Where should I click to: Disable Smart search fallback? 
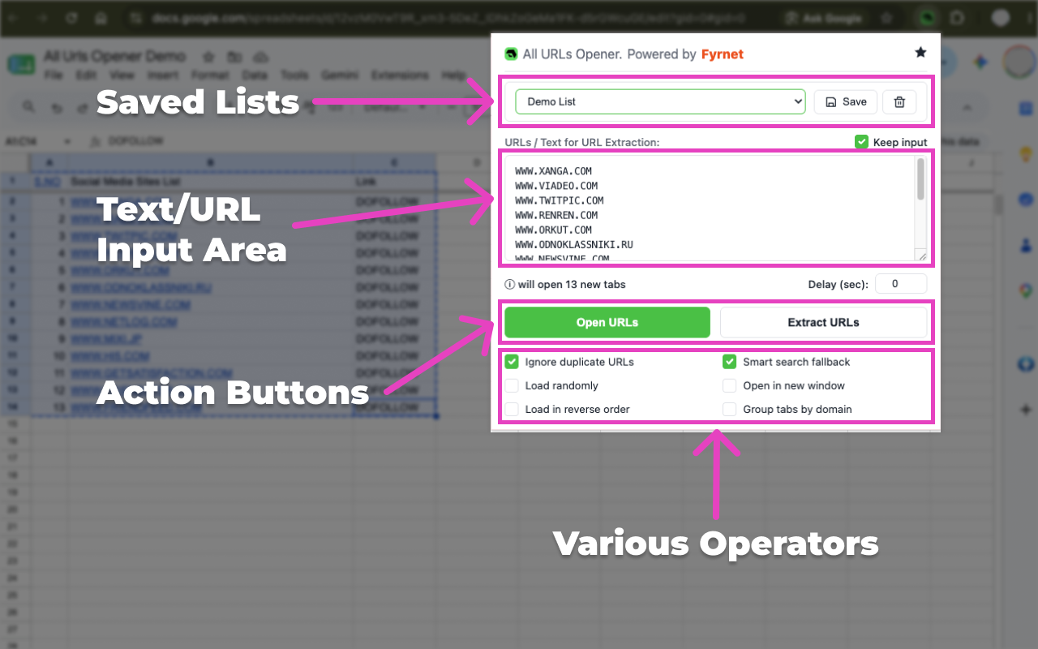click(x=730, y=362)
